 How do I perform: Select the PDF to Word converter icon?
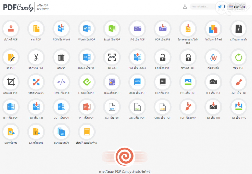(x=61, y=29)
